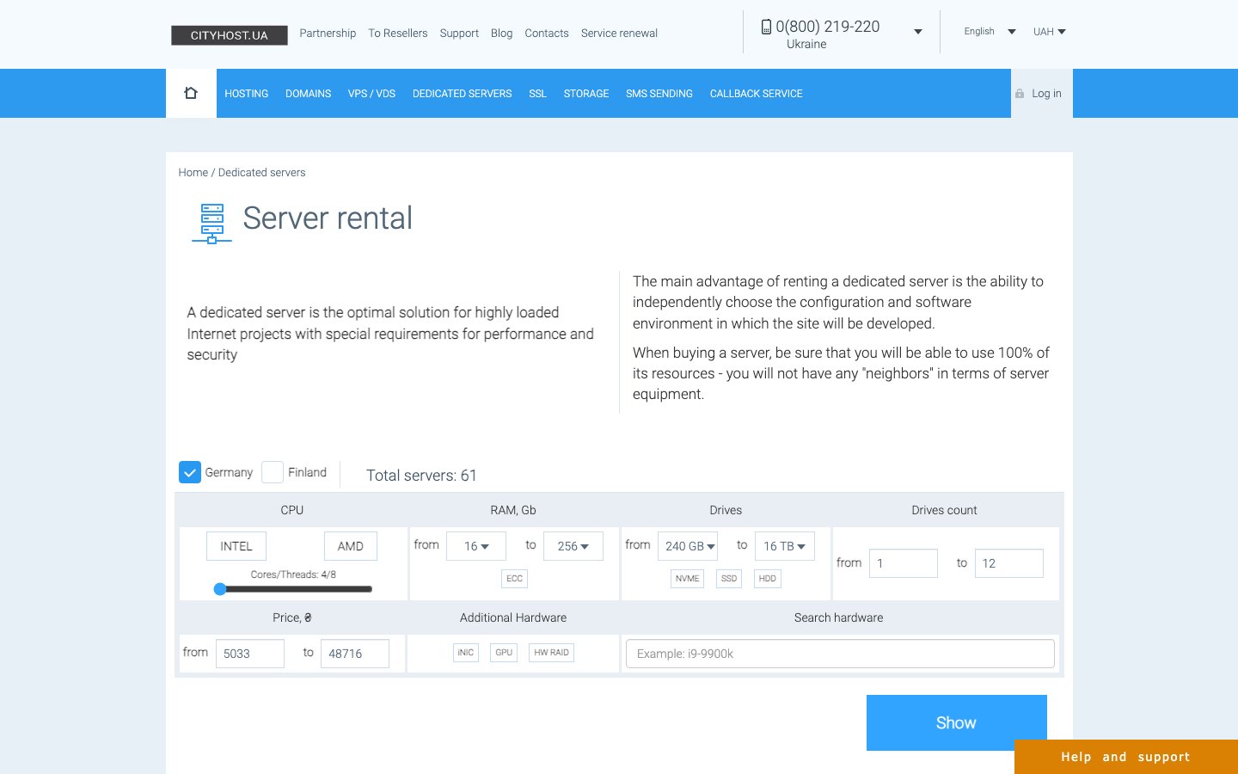Click the Price from field showing 5033
Image resolution: width=1238 pixels, height=774 pixels.
(250, 654)
